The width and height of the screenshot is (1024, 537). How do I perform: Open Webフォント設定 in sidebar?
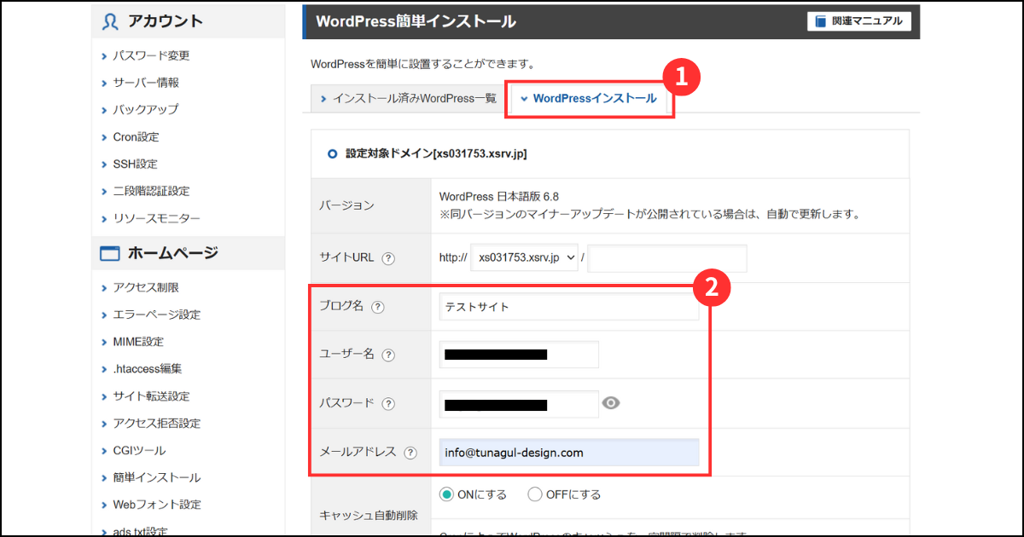156,505
